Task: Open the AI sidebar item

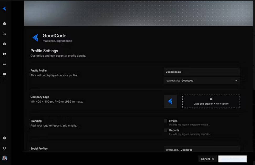Action: click(4, 64)
